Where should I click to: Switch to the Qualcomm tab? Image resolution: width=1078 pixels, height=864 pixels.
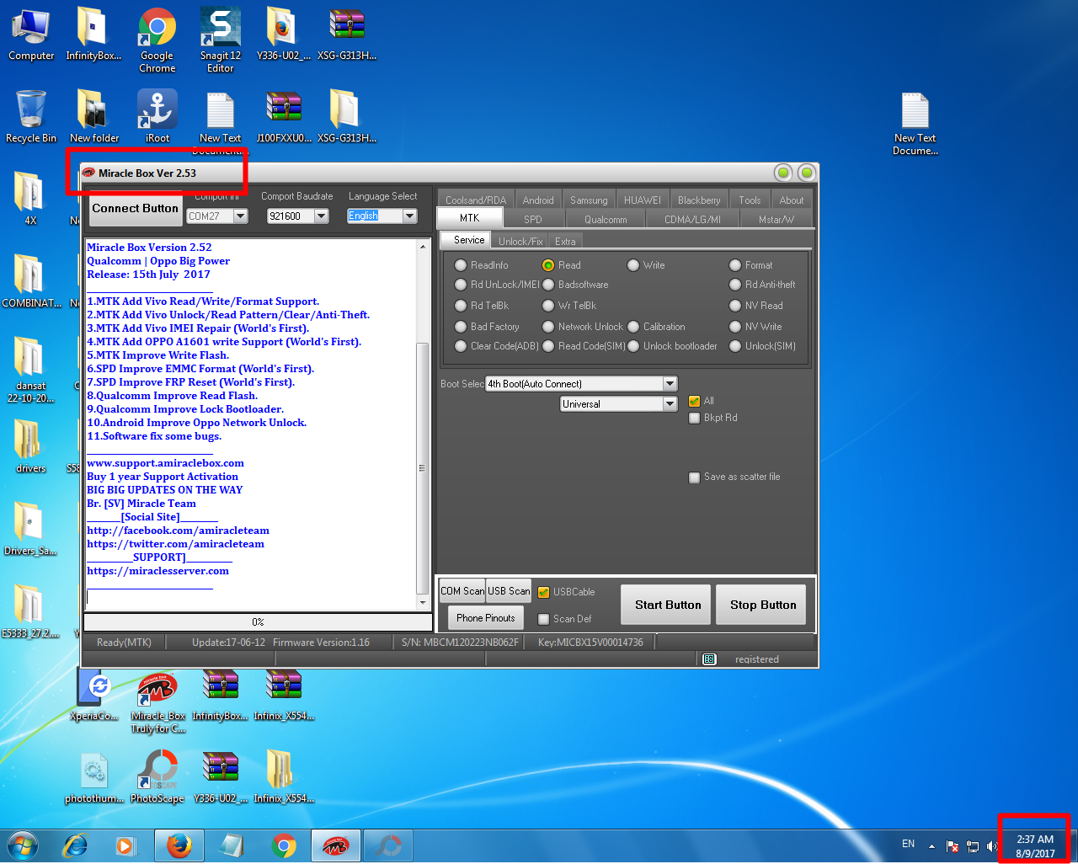coord(606,220)
